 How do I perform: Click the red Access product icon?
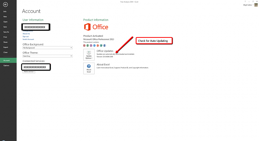click(x=84, y=45)
